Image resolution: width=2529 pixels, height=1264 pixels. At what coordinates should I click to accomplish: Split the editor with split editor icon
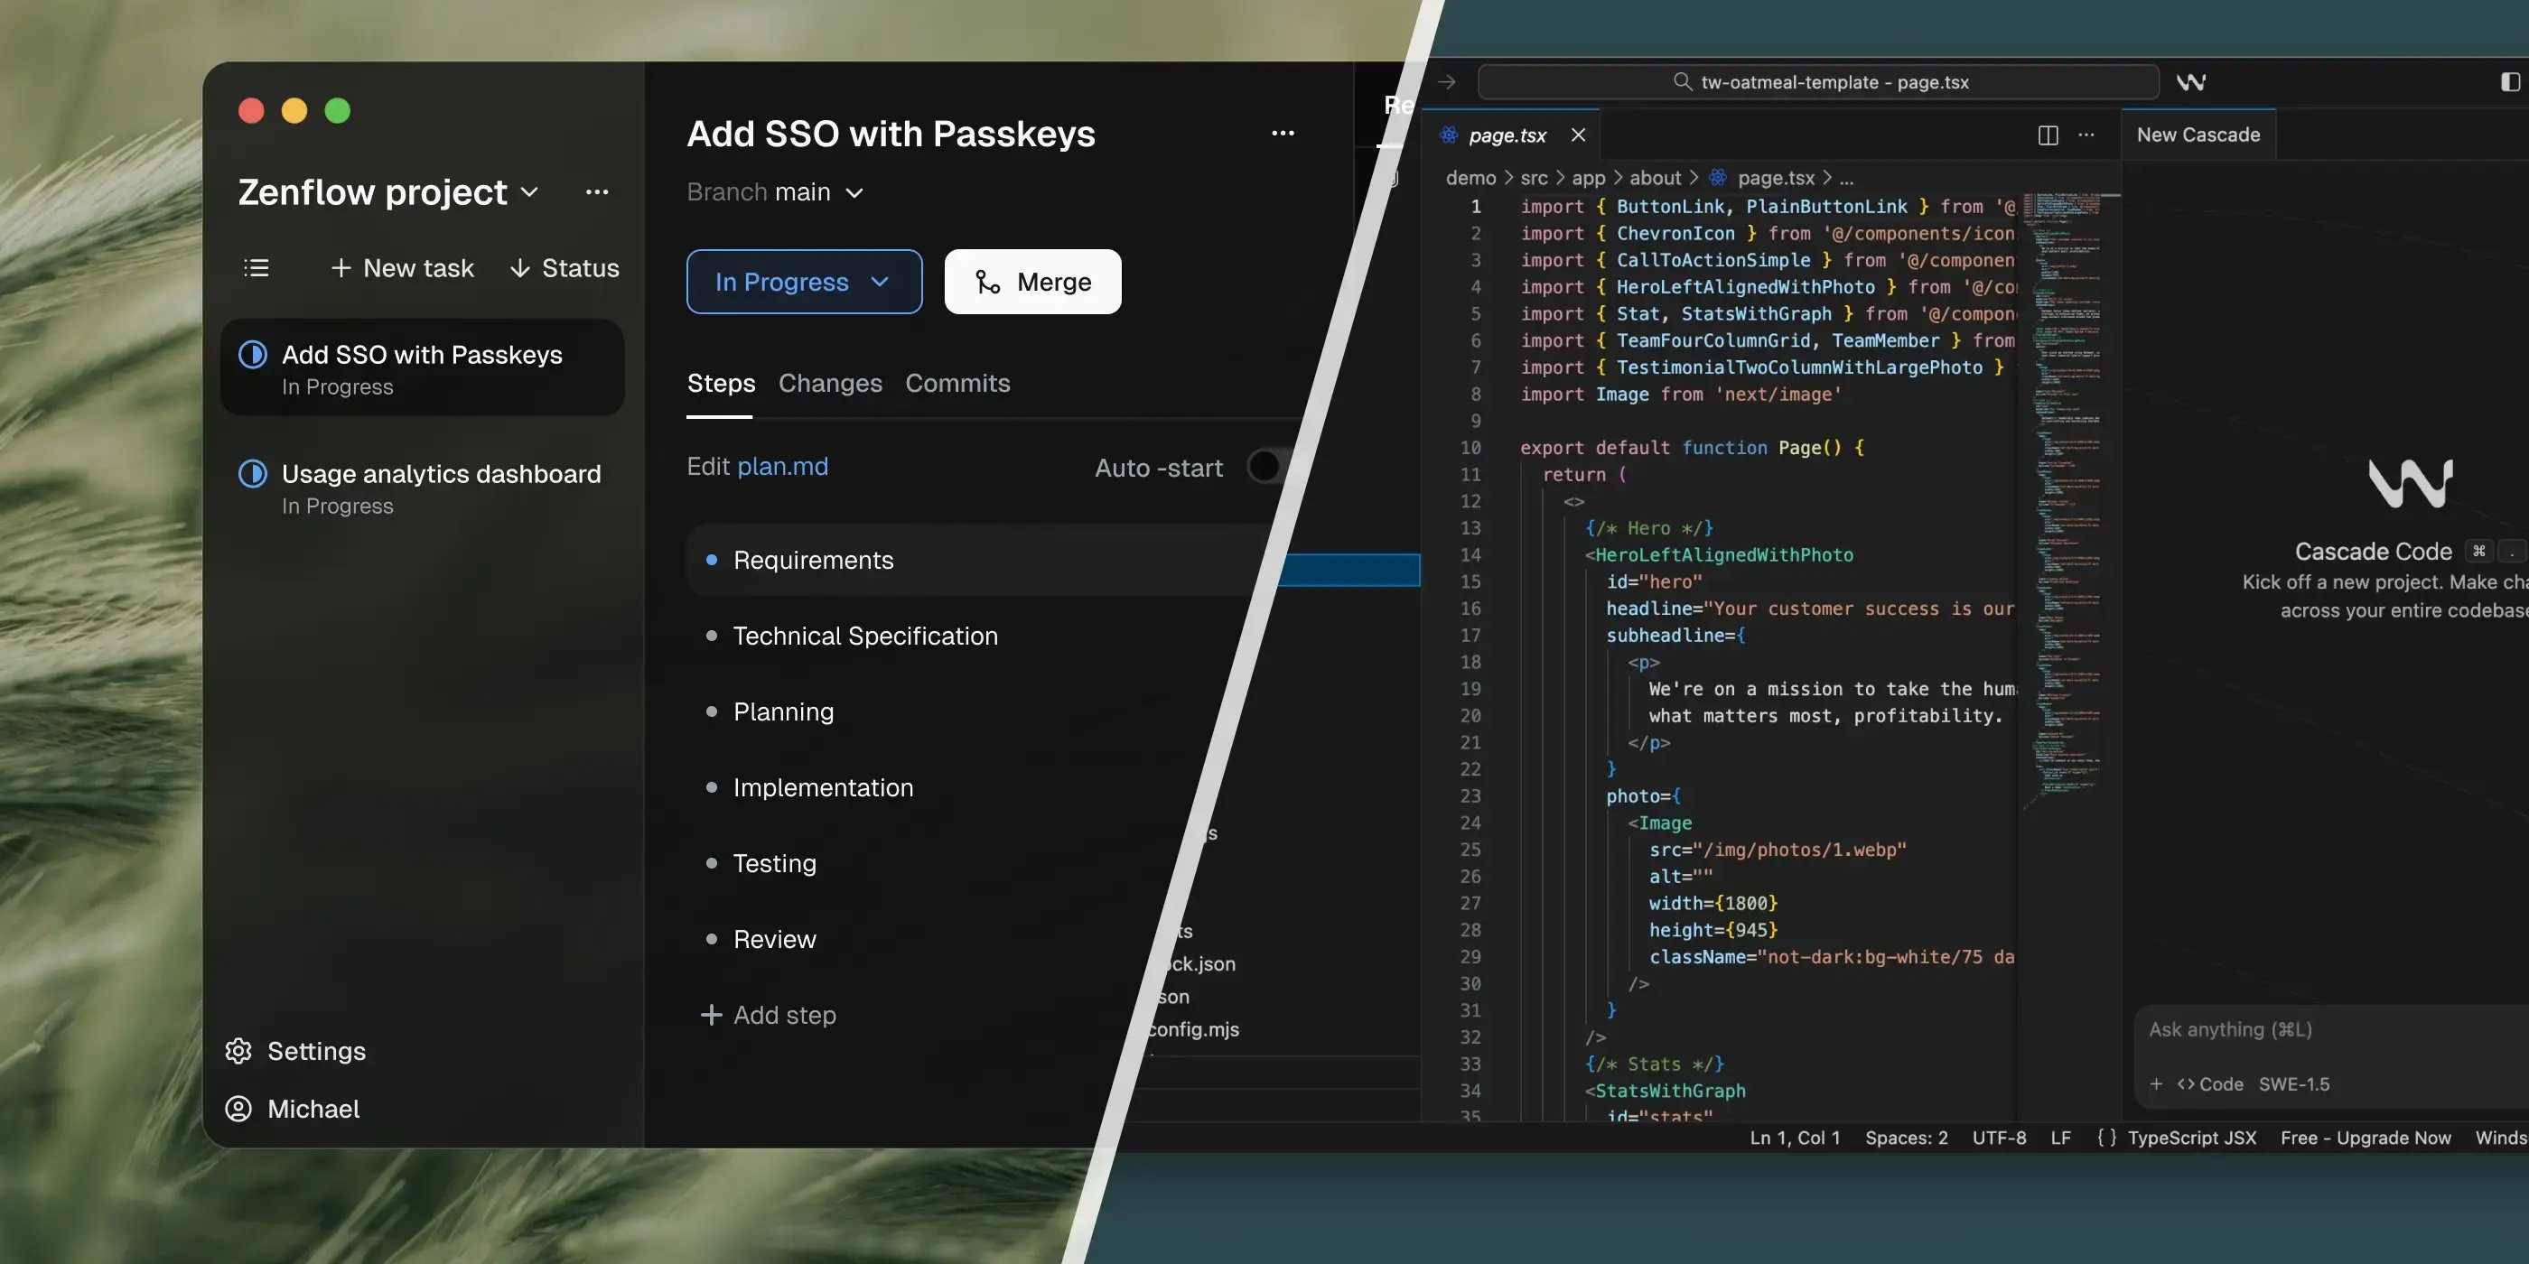(x=2047, y=135)
